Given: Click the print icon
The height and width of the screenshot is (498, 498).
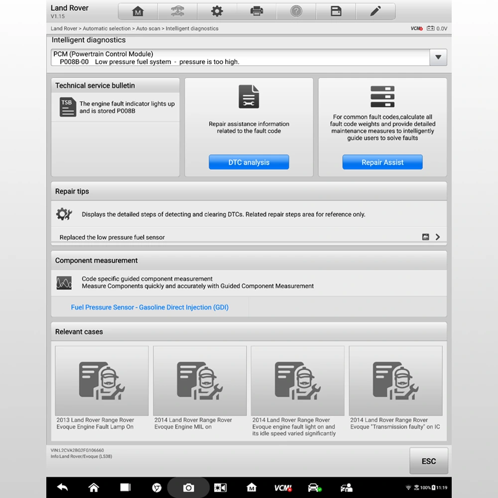Looking at the screenshot, I should tap(256, 11).
